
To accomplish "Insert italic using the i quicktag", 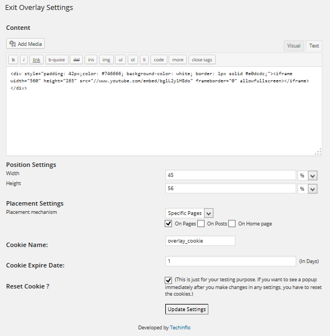I will (24, 60).
